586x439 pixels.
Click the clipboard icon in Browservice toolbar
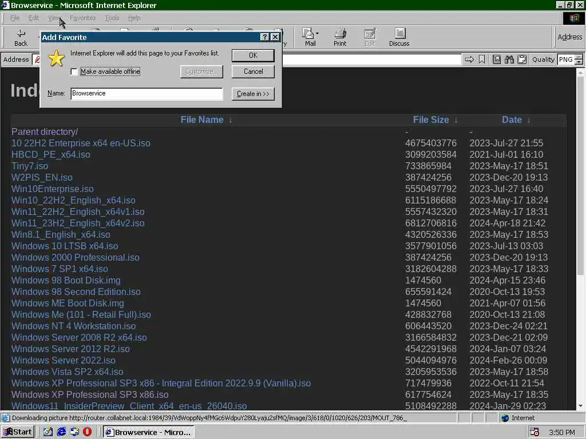tap(522, 59)
